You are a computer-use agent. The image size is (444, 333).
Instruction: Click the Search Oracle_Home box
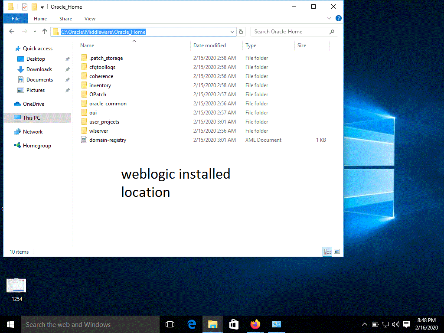[294, 32]
